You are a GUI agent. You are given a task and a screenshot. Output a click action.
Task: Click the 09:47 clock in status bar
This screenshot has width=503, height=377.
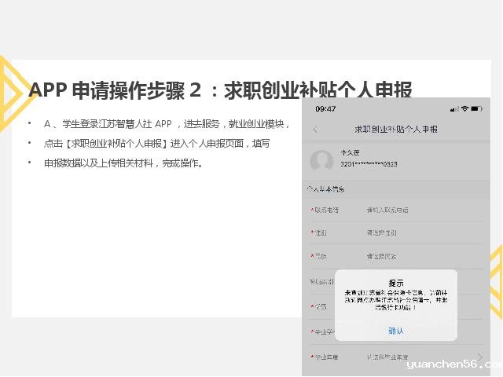(325, 108)
